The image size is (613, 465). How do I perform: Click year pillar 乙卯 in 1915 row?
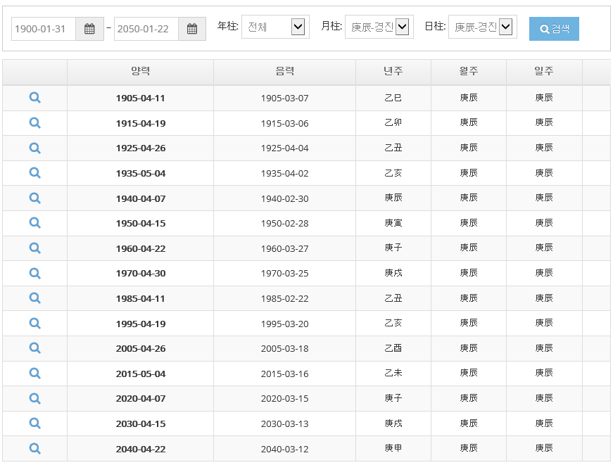[x=393, y=122]
